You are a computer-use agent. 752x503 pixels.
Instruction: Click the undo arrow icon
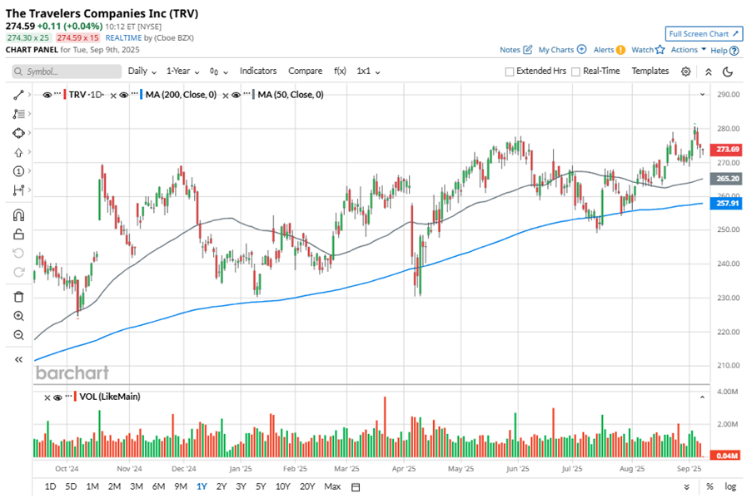pos(18,254)
